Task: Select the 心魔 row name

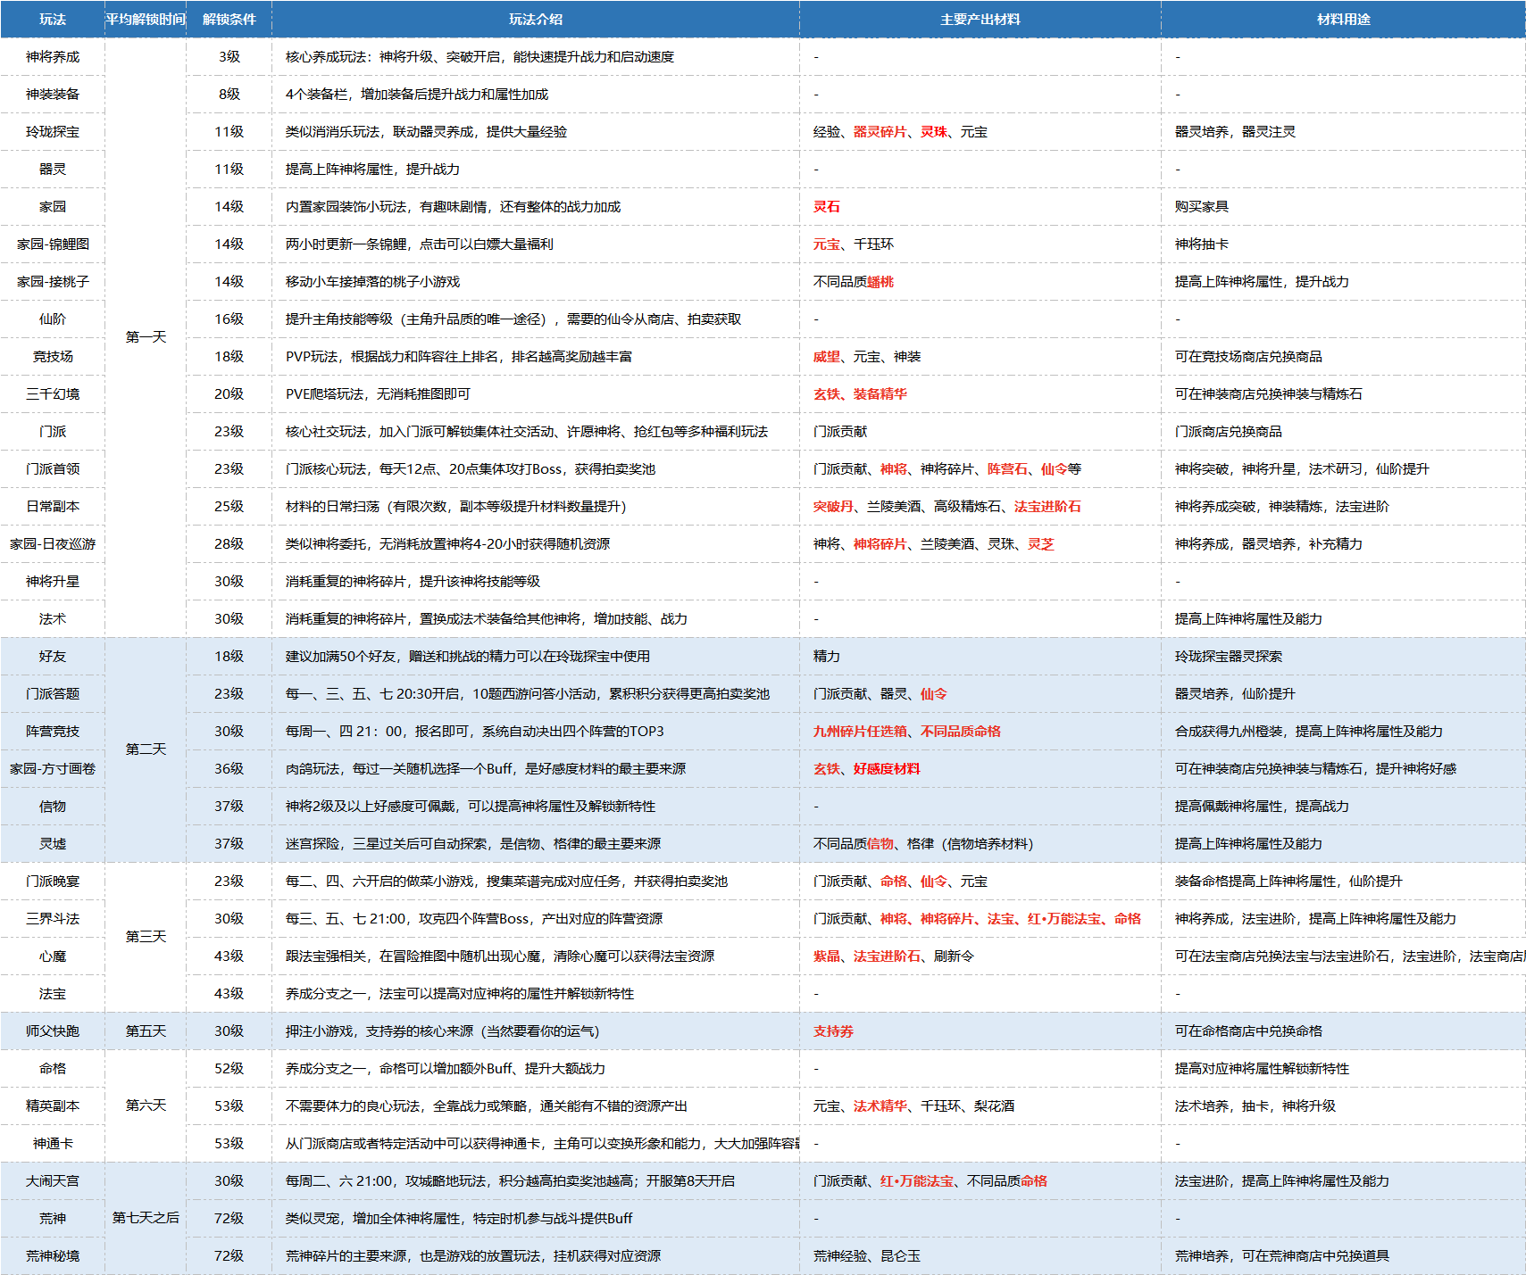Action: [x=53, y=956]
